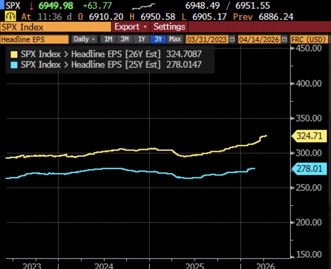Viewport: 331px width, 269px height.
Task: Switch to the Max time range
Action: 175,39
